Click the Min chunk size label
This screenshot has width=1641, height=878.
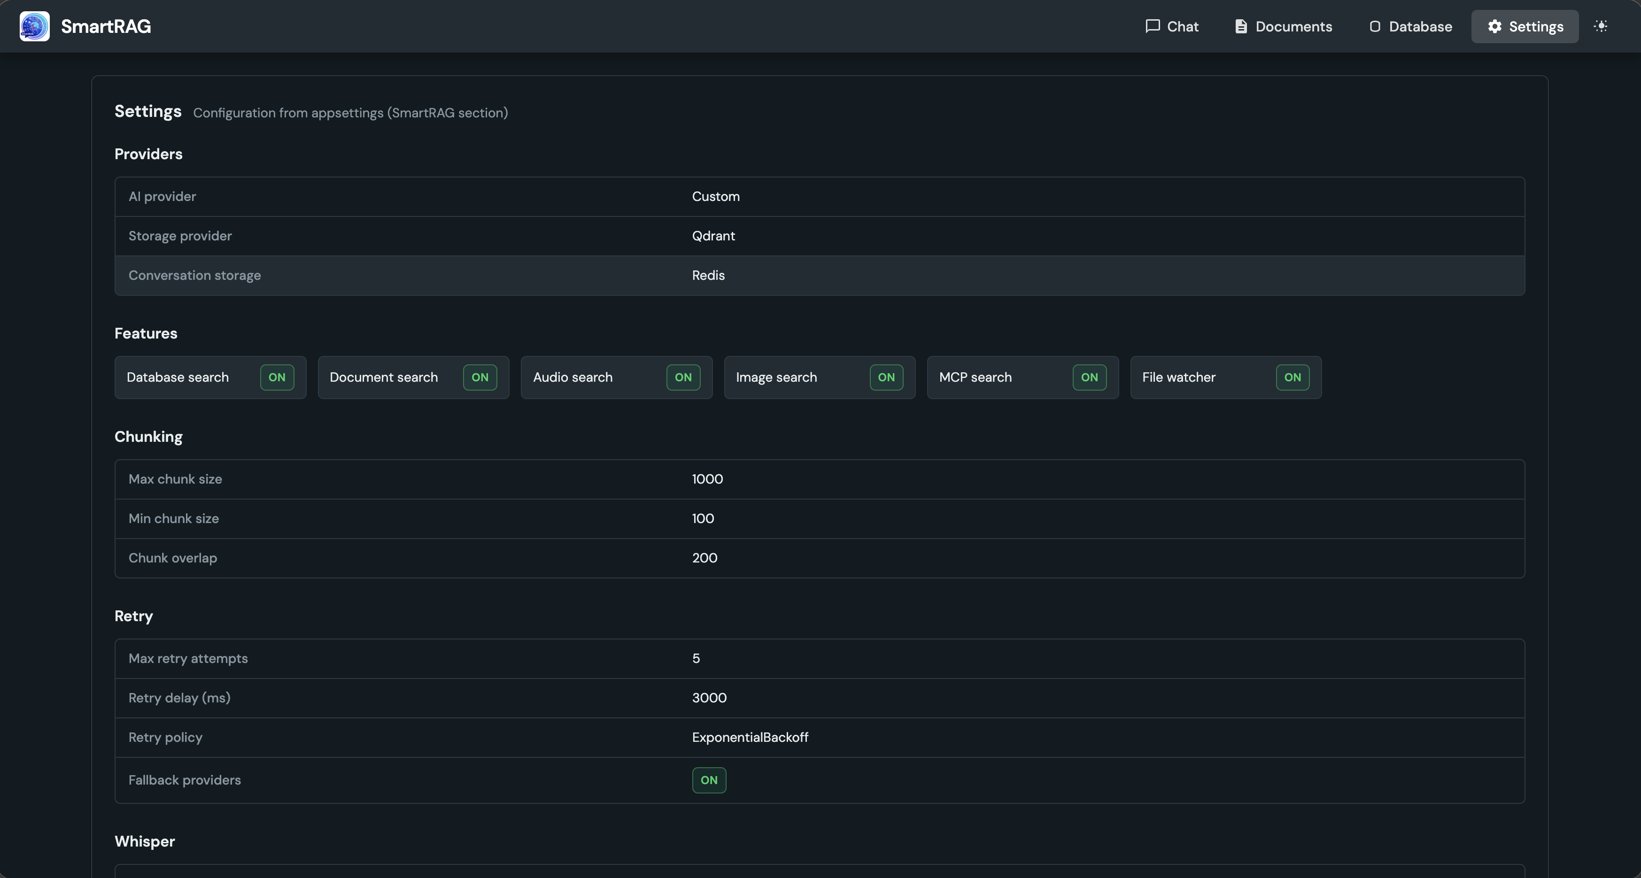[174, 519]
